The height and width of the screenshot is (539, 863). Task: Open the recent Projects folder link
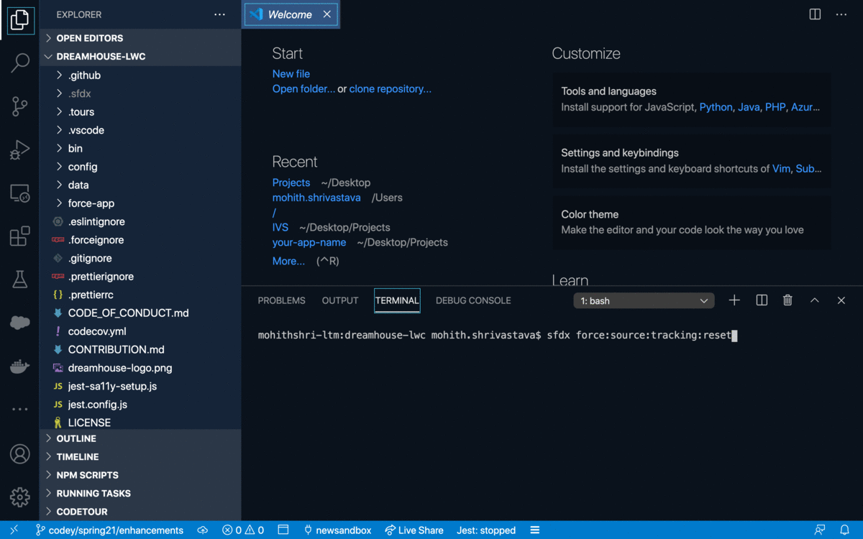point(291,183)
